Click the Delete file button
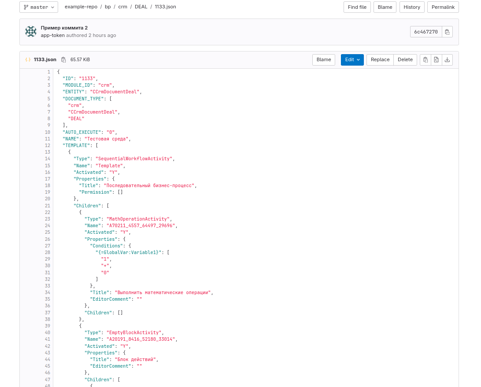The image size is (481, 387). 405,60
